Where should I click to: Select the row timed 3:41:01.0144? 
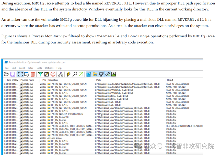103,87
